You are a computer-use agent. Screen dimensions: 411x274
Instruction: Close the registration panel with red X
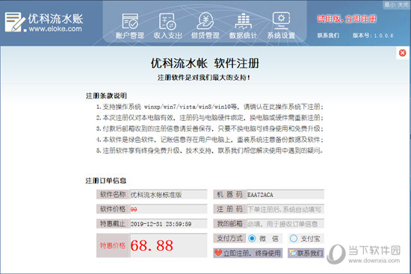click(402, 53)
